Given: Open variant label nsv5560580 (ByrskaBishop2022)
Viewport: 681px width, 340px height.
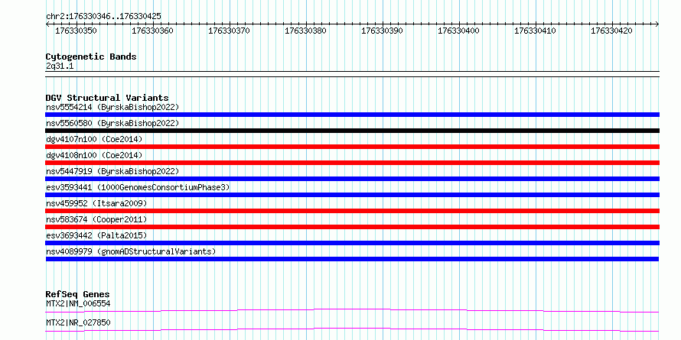Looking at the screenshot, I should click(x=112, y=123).
